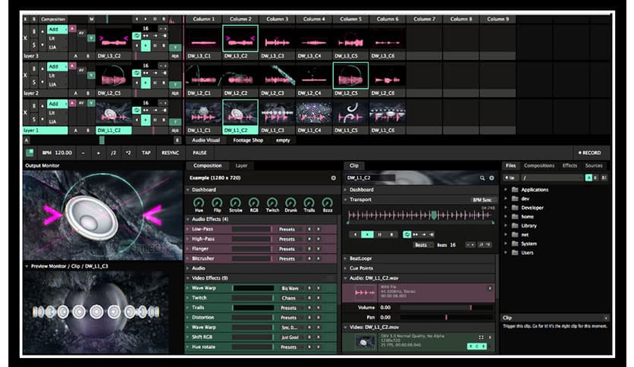This screenshot has height=367, width=634.
Task: Click the TAP tempo button
Action: (x=146, y=152)
